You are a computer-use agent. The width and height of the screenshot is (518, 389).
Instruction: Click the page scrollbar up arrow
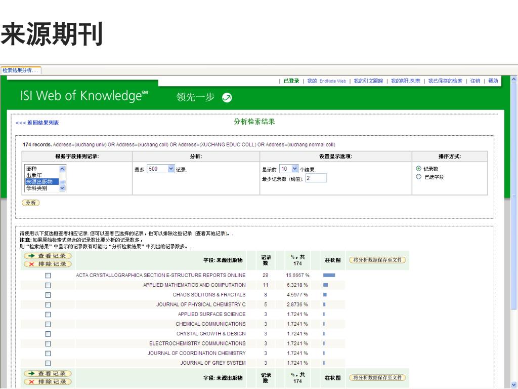[514, 80]
